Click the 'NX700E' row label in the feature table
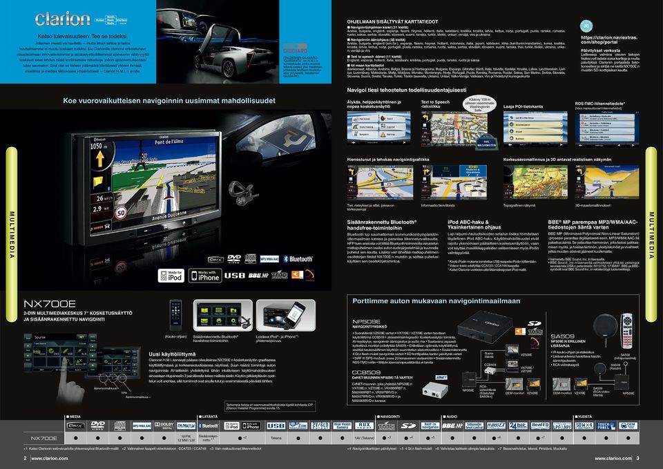663x469 pixels. 44,438
